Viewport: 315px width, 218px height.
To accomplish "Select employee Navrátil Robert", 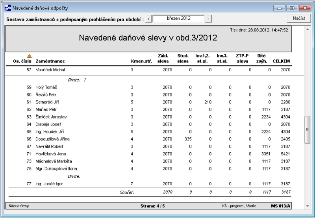I will click(50, 146).
